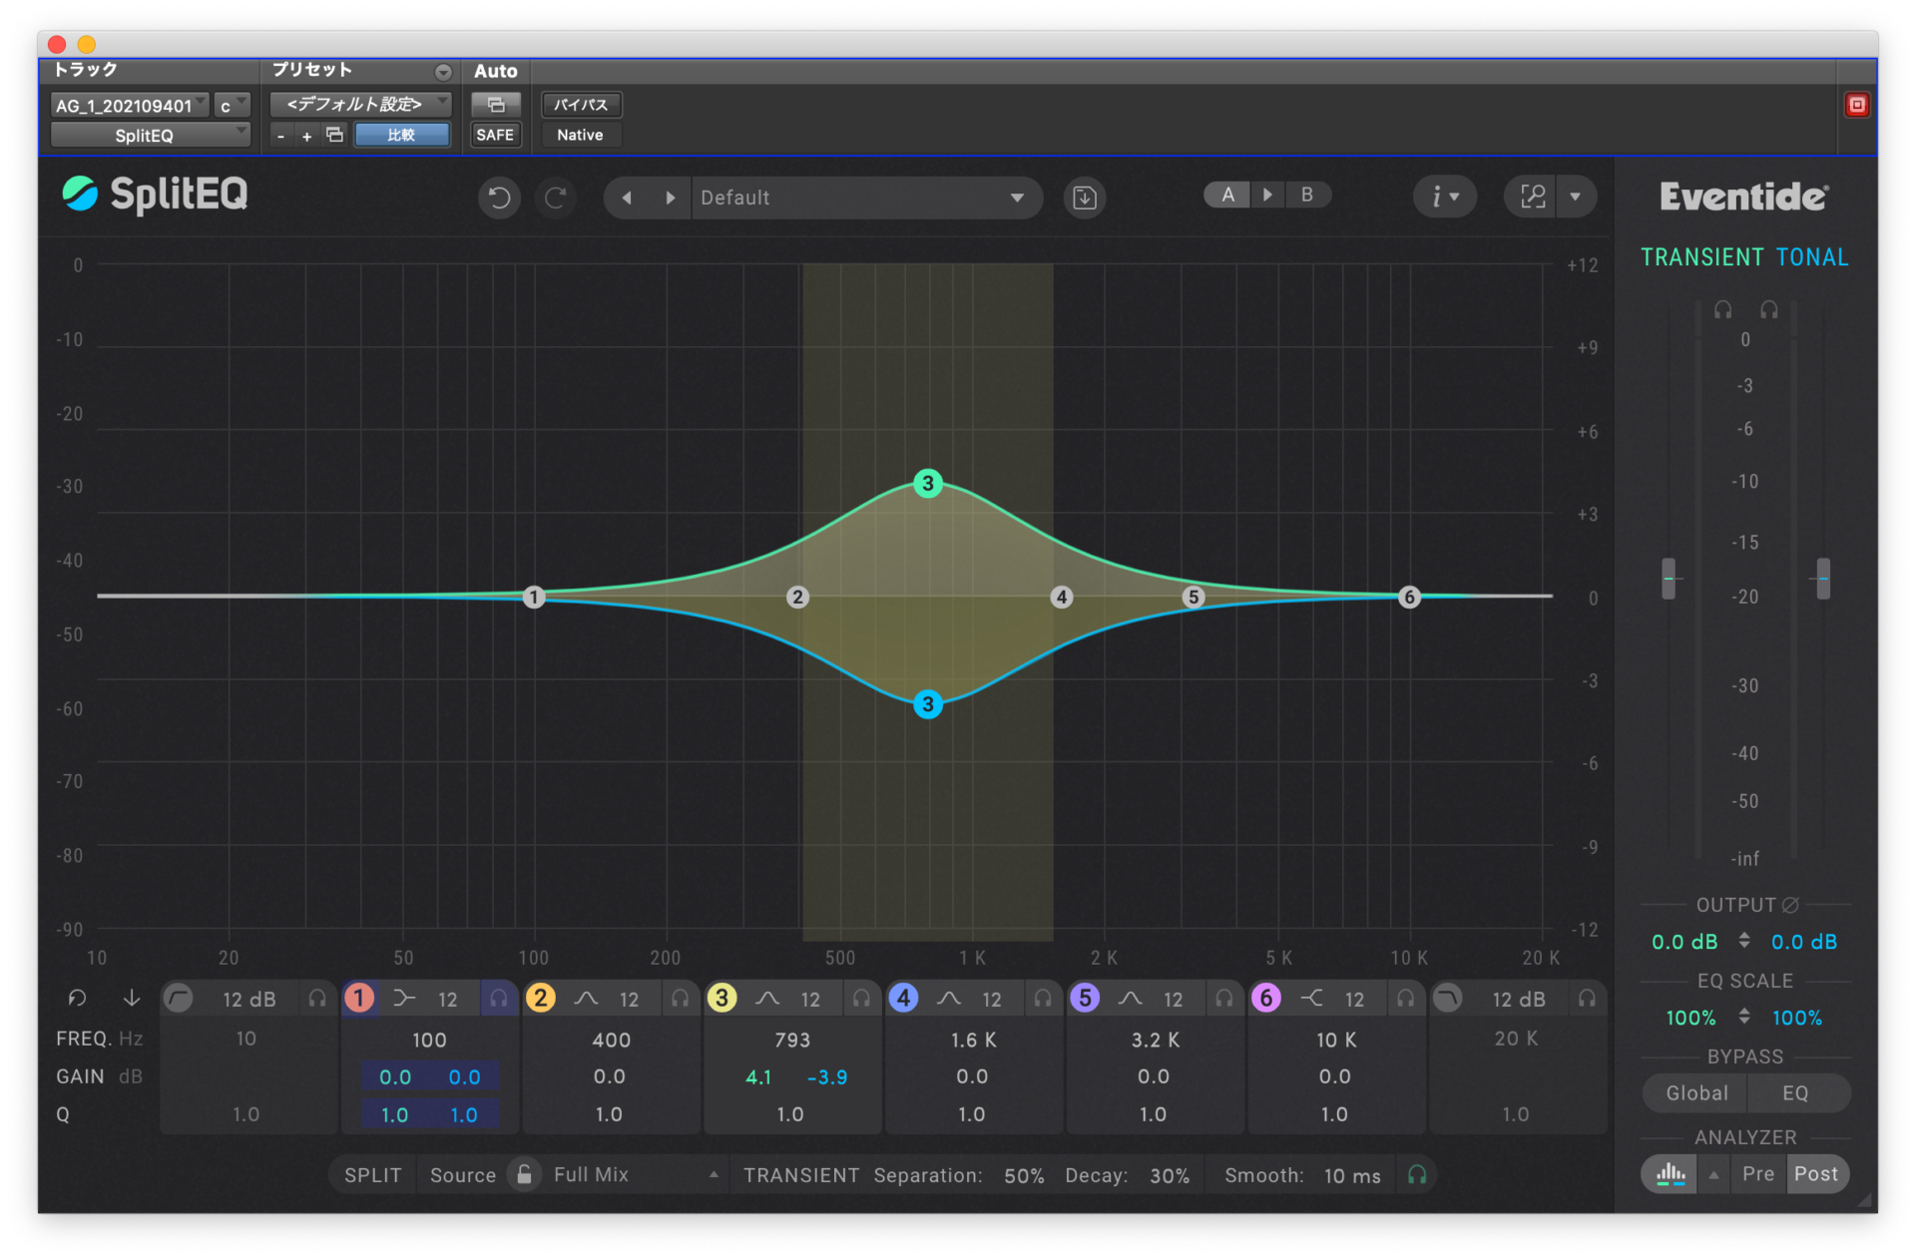The image size is (1916, 1258).
Task: Solo band 3 with headphone icon
Action: click(x=861, y=999)
